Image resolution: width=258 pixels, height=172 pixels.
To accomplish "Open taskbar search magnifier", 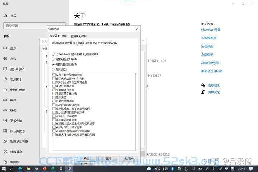I will 12,169.
